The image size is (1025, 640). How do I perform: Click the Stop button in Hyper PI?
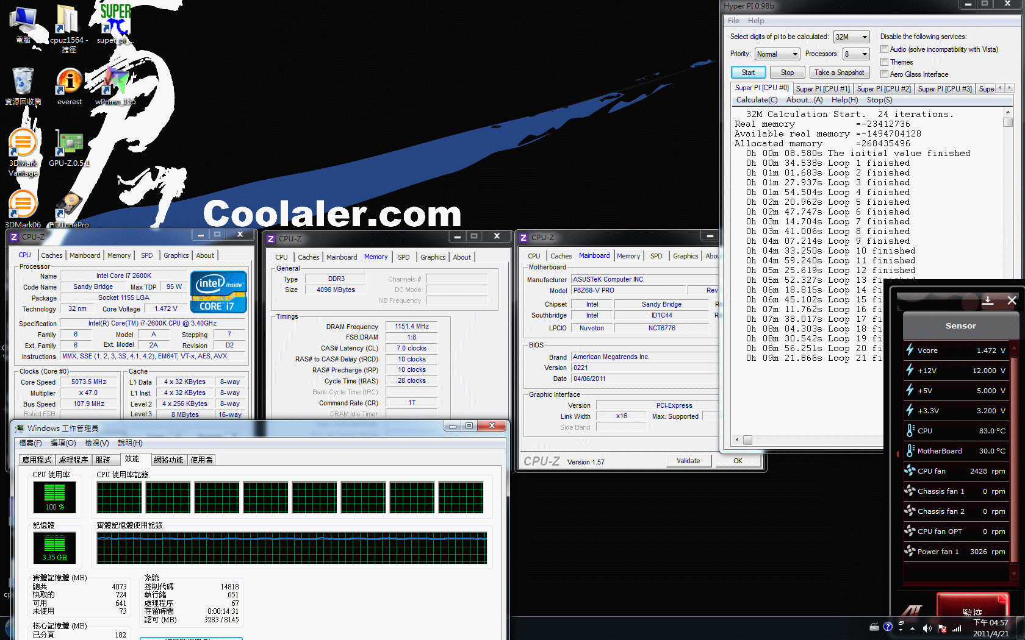pos(787,73)
